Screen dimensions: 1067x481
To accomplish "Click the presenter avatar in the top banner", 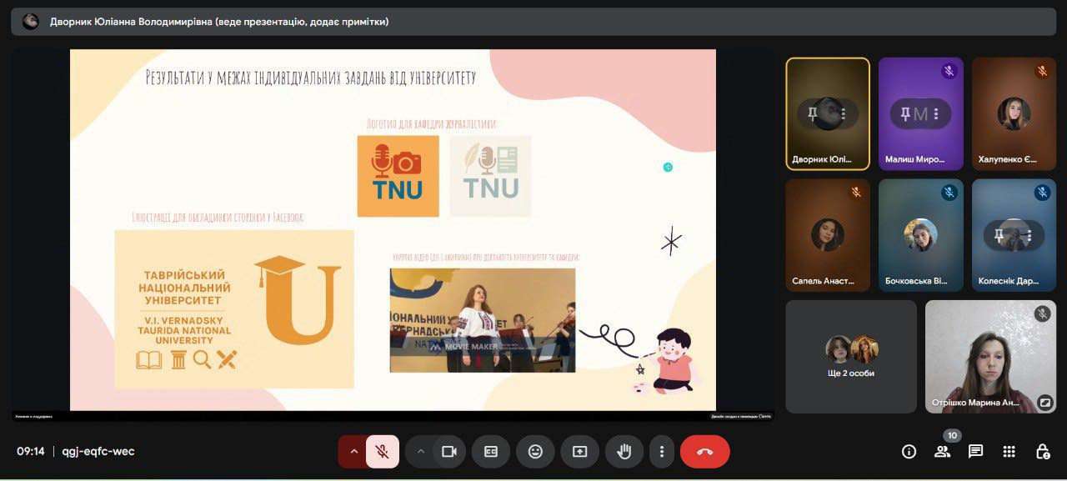I will (x=31, y=22).
